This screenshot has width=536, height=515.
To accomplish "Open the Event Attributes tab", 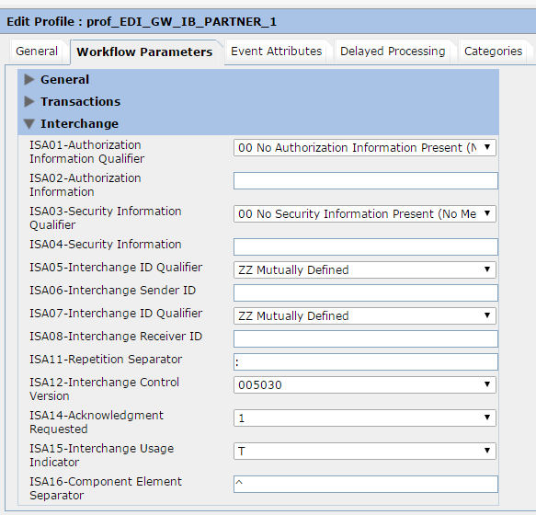I will [276, 51].
